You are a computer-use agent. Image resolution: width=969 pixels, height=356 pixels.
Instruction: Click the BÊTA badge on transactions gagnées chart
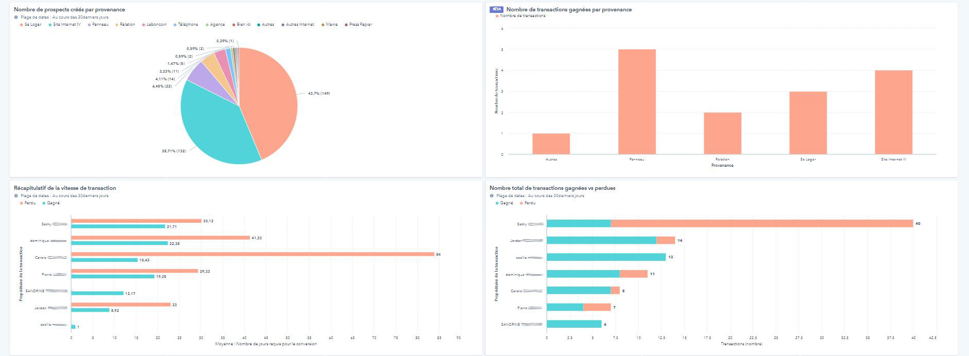497,9
